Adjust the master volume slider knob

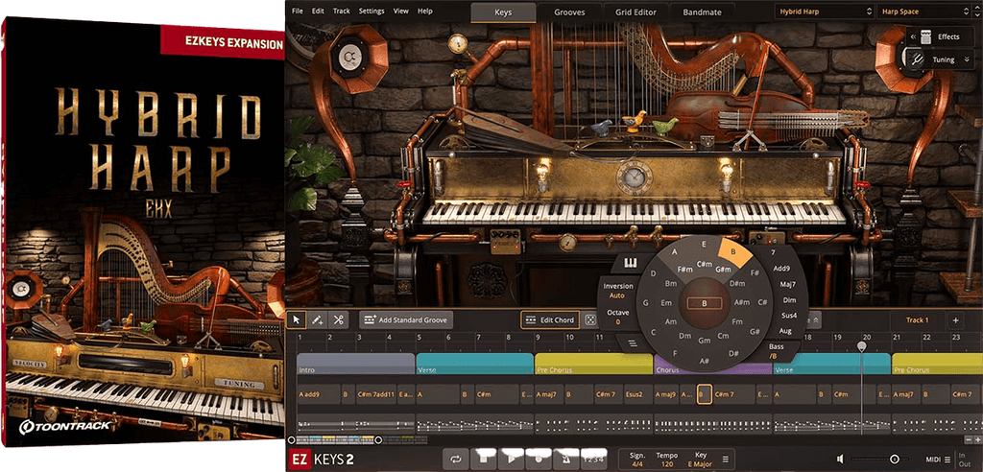coord(894,460)
